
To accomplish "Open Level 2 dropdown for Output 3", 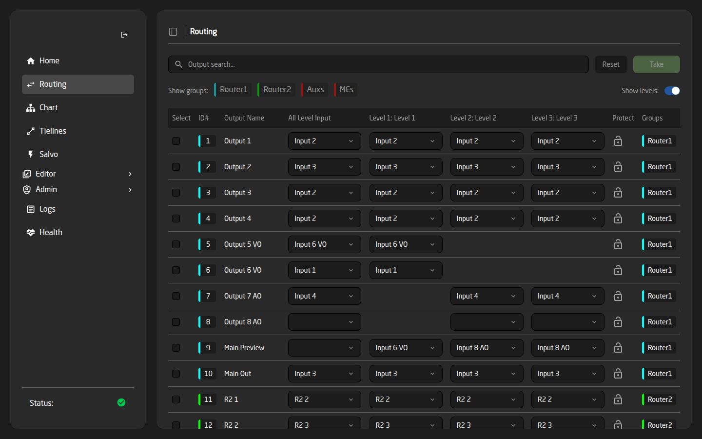I will point(487,193).
